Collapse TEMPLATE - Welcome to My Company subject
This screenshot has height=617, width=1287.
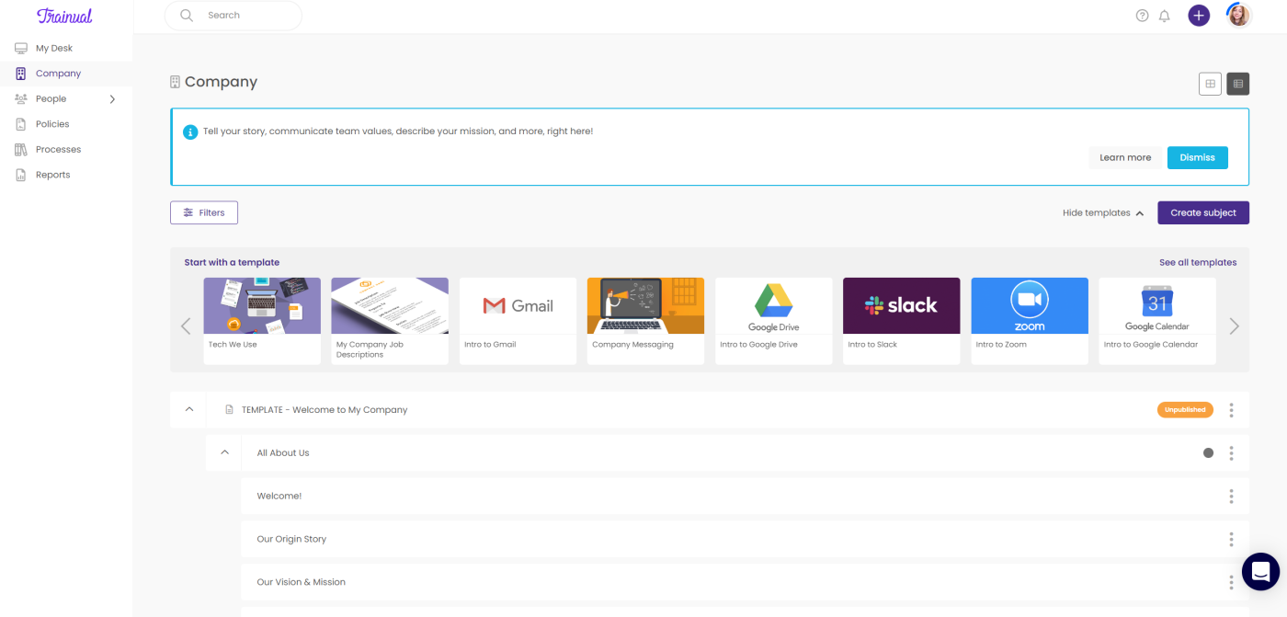188,410
